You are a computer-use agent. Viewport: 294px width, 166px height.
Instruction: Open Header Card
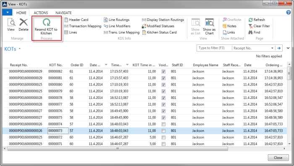click(x=76, y=20)
